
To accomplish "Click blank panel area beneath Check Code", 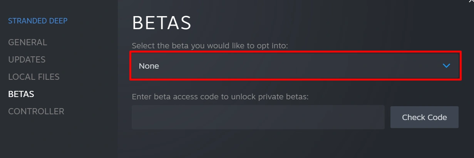I will (424, 144).
